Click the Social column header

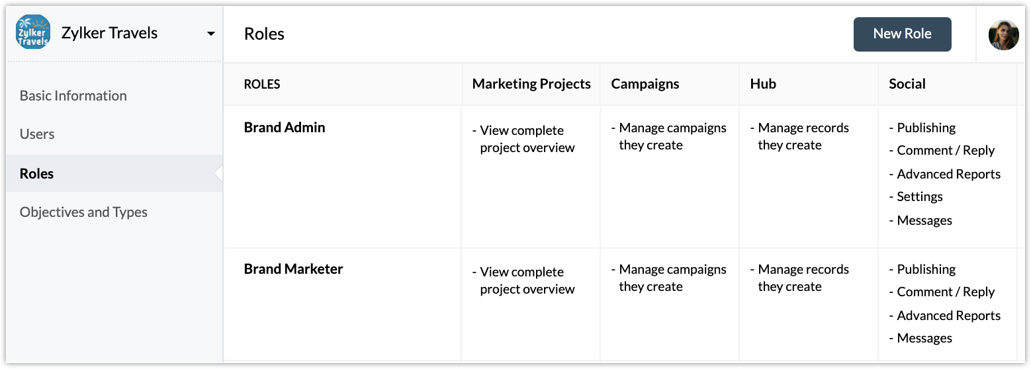907,84
